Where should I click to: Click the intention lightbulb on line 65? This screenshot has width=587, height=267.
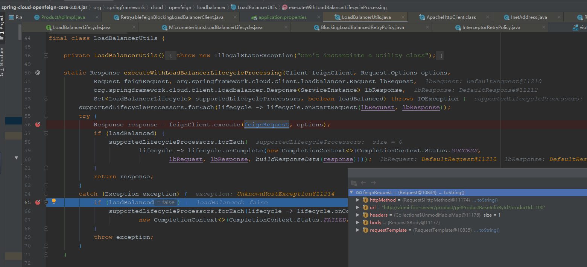click(x=55, y=202)
